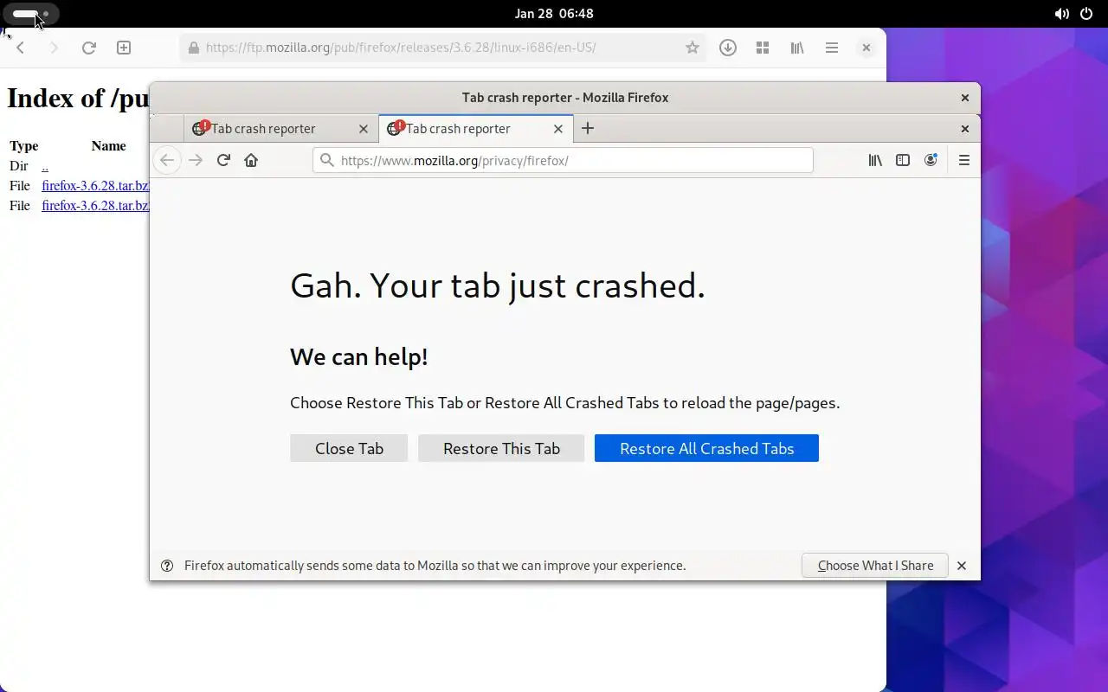This screenshot has width=1108, height=692.
Task: Go back in Firefox crash window
Action: point(167,160)
